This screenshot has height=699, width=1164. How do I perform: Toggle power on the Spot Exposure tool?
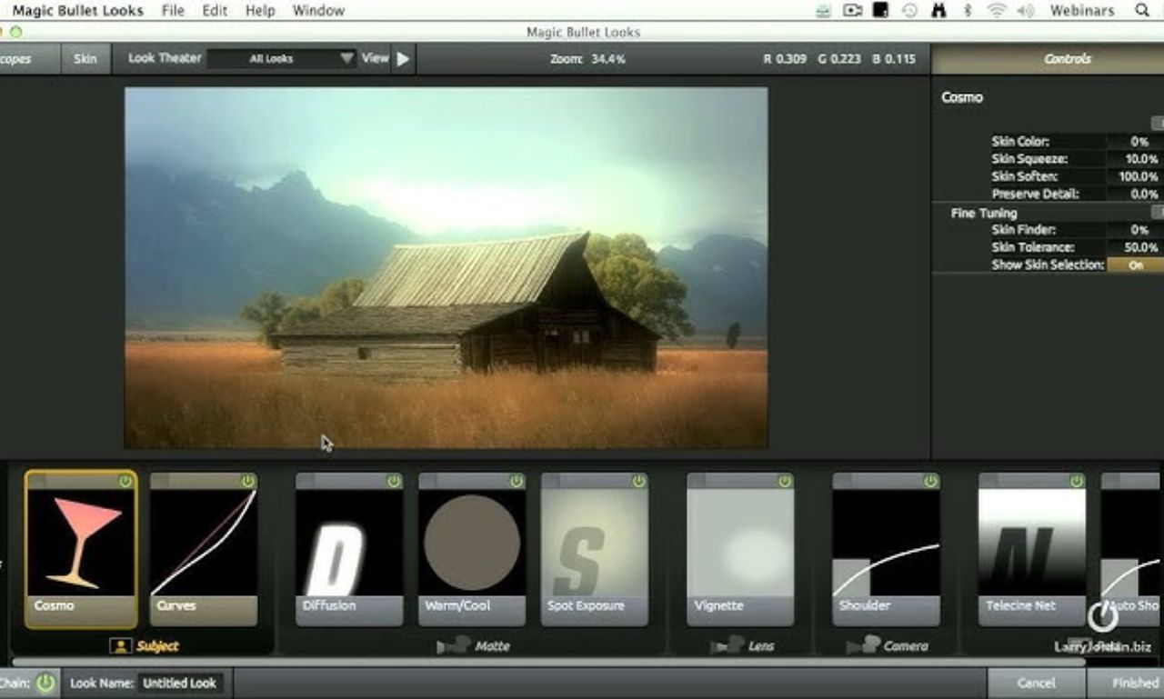[639, 481]
